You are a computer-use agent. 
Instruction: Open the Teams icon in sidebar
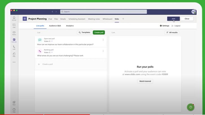point(14,33)
